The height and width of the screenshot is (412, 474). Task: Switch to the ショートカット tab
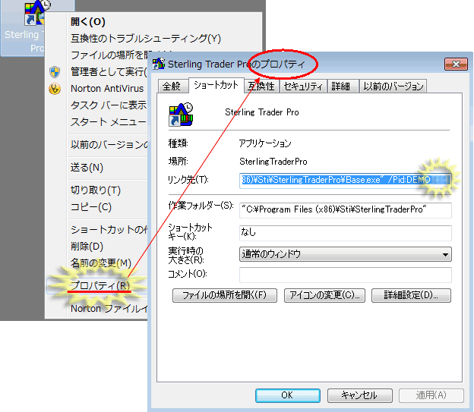[x=216, y=85]
